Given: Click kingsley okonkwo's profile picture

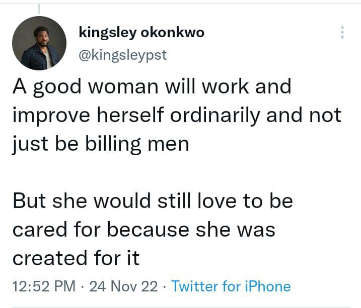Looking at the screenshot, I should pyautogui.click(x=39, y=43).
